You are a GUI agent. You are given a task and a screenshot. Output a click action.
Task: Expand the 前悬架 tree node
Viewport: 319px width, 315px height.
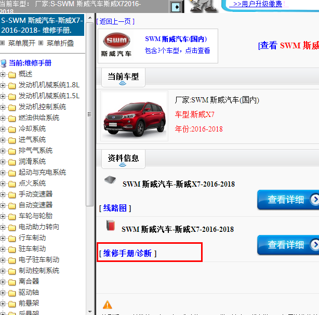pos(3,304)
